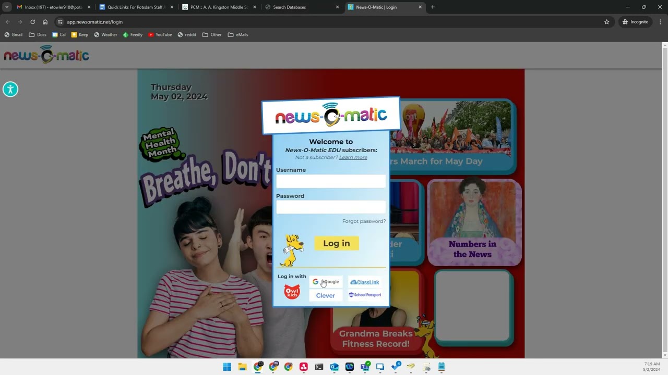Open the Feedly bookmark
This screenshot has width=668, height=375.
(133, 35)
